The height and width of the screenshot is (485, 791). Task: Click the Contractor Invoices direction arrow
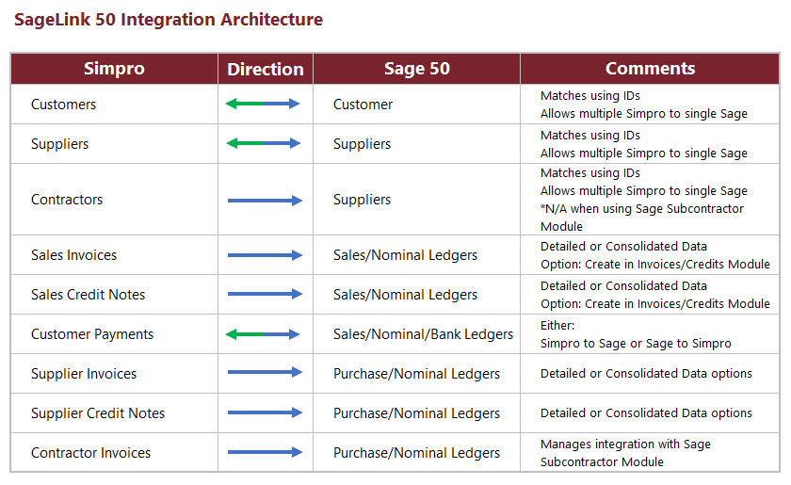pos(265,453)
